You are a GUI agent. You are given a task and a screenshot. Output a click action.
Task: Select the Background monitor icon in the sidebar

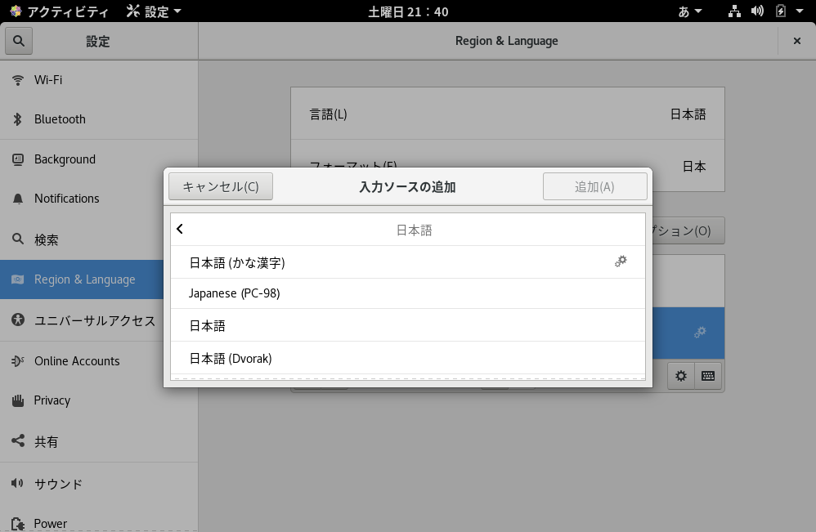coord(18,159)
